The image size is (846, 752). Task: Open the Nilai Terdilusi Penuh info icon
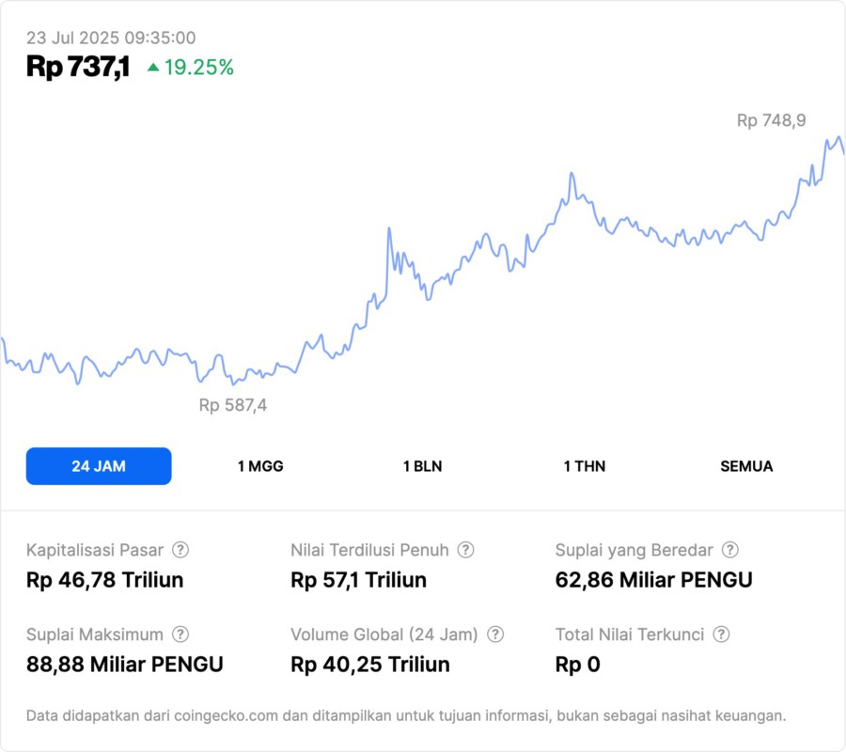(x=465, y=550)
